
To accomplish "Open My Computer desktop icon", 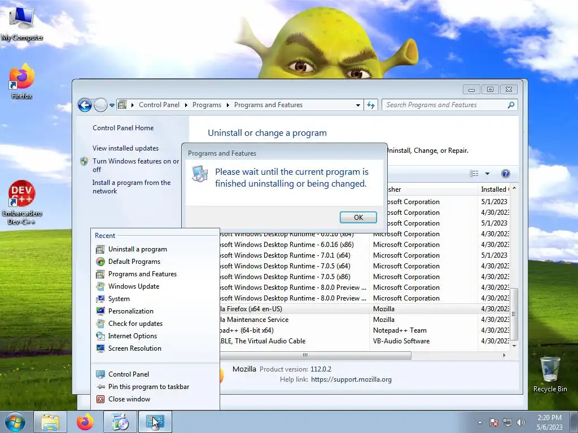I will pos(22,24).
